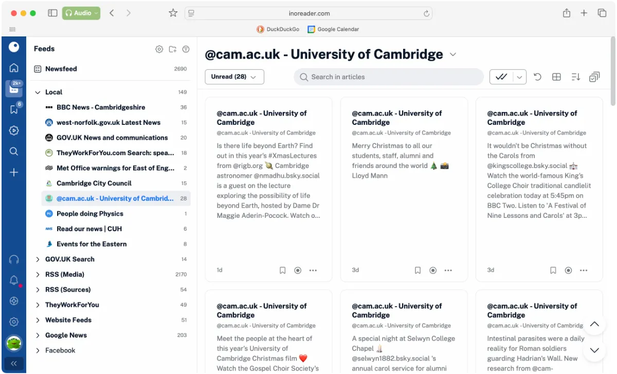Mark all articles as read

point(501,76)
